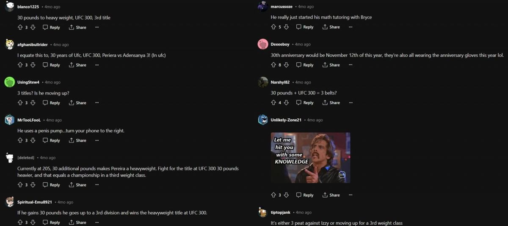Open the 'Let me hit you with some KNOWLEDGE' GIF
The height and width of the screenshot is (226, 508).
[310, 158]
